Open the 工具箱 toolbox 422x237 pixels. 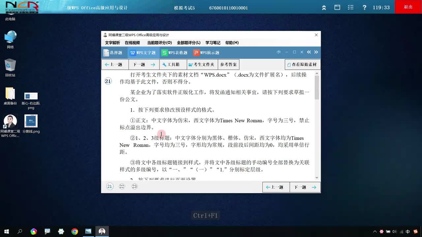(x=173, y=65)
